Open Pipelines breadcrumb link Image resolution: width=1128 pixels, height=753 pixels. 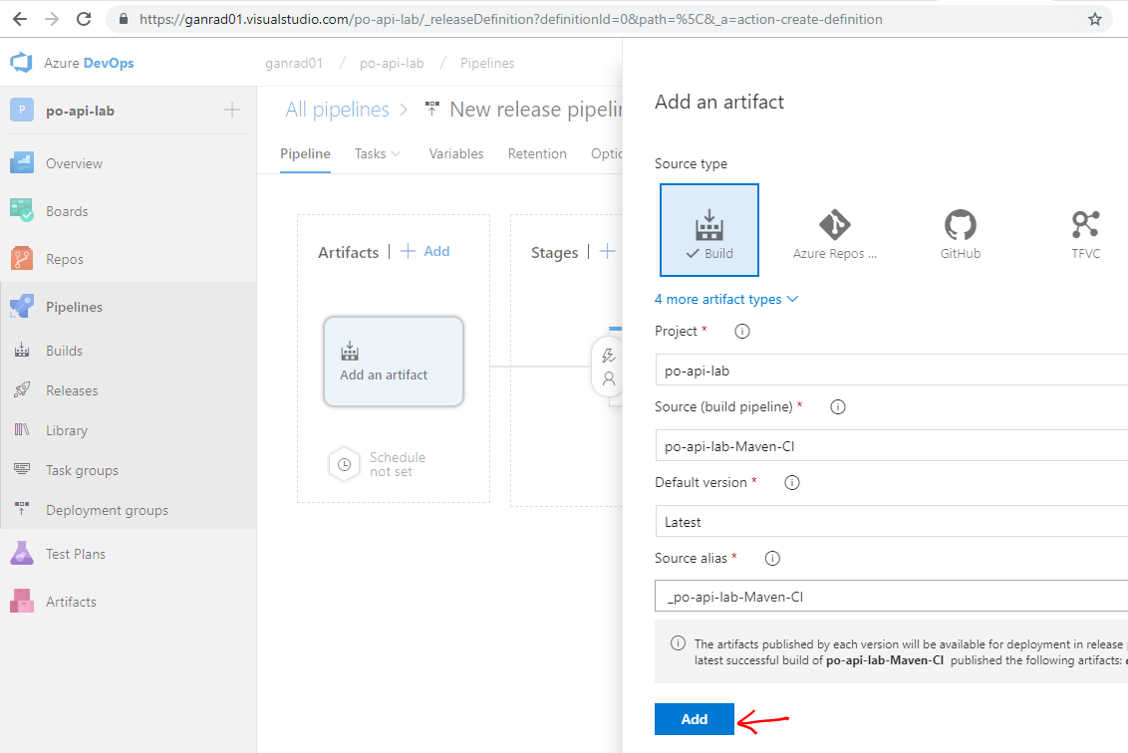[487, 64]
